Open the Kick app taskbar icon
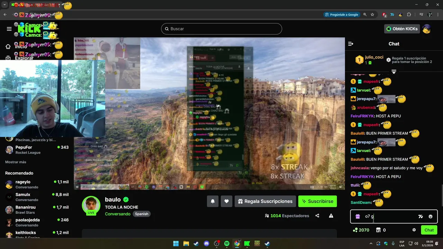This screenshot has width=443, height=249. (247, 243)
